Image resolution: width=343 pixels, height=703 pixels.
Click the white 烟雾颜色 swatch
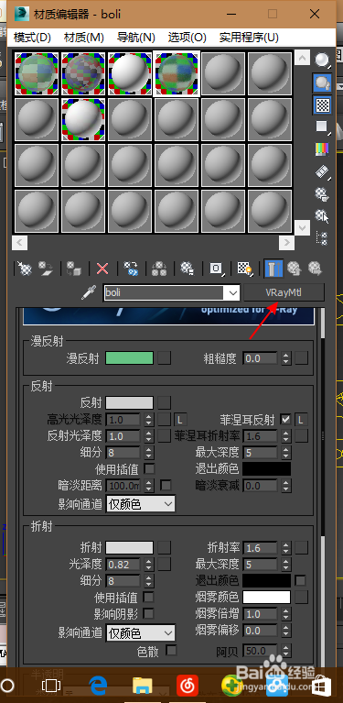point(266,598)
